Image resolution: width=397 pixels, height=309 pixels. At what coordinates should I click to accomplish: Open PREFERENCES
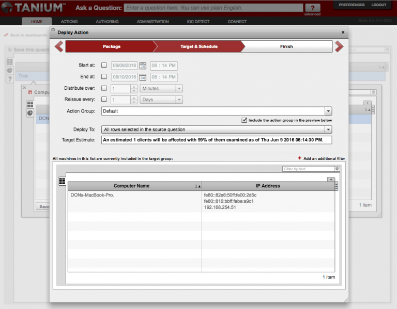pyautogui.click(x=352, y=5)
